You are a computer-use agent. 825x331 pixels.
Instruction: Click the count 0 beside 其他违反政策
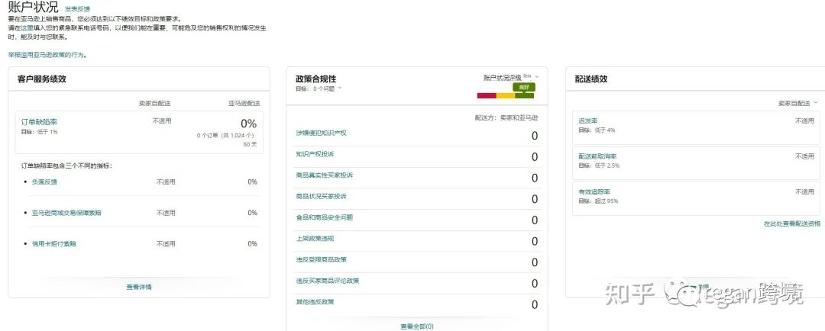pos(535,305)
